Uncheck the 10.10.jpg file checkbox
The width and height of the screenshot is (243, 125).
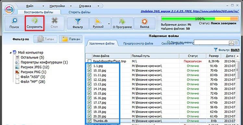(x=90, y=70)
